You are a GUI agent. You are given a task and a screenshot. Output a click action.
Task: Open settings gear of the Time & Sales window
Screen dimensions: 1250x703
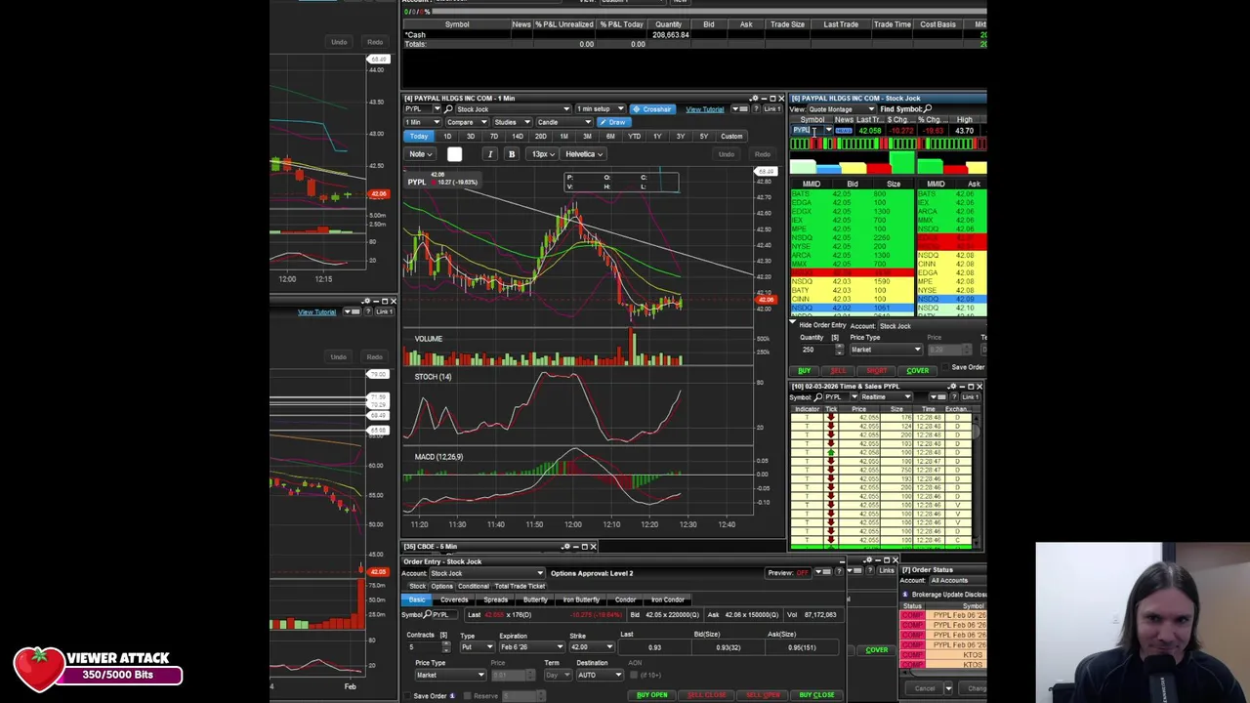point(952,386)
